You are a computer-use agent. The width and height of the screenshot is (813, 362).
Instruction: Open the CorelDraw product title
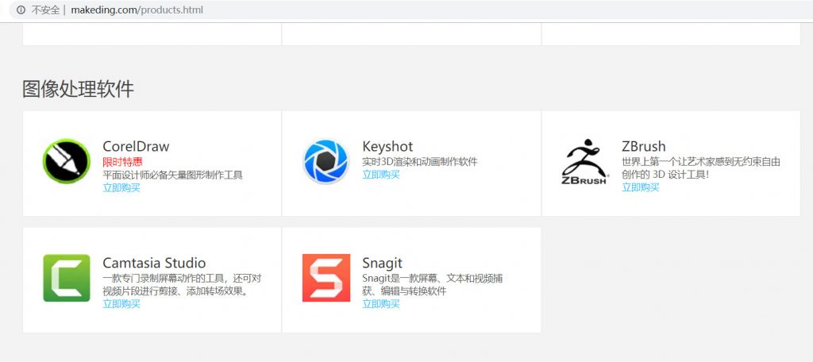136,147
